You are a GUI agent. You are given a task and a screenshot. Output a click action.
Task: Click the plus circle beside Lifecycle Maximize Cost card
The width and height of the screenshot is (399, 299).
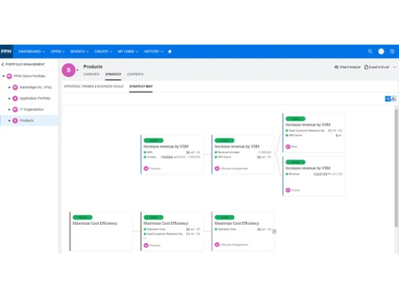tap(275, 231)
